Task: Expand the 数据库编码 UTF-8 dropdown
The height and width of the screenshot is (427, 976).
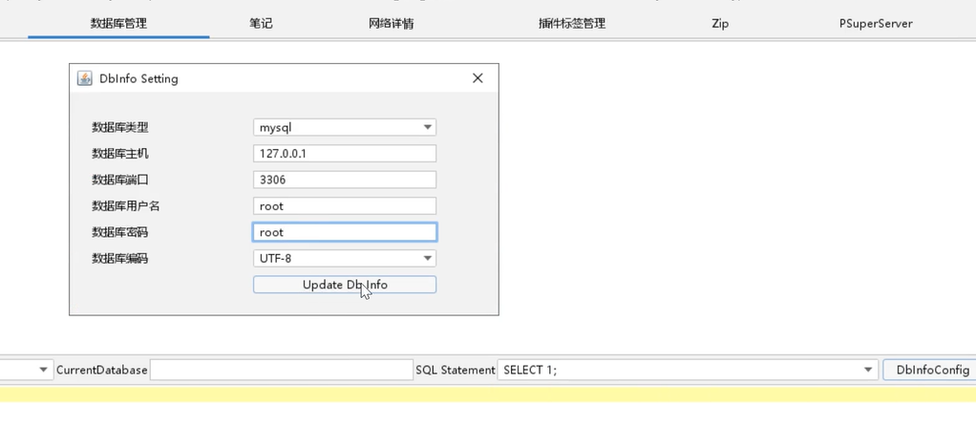Action: coord(428,258)
